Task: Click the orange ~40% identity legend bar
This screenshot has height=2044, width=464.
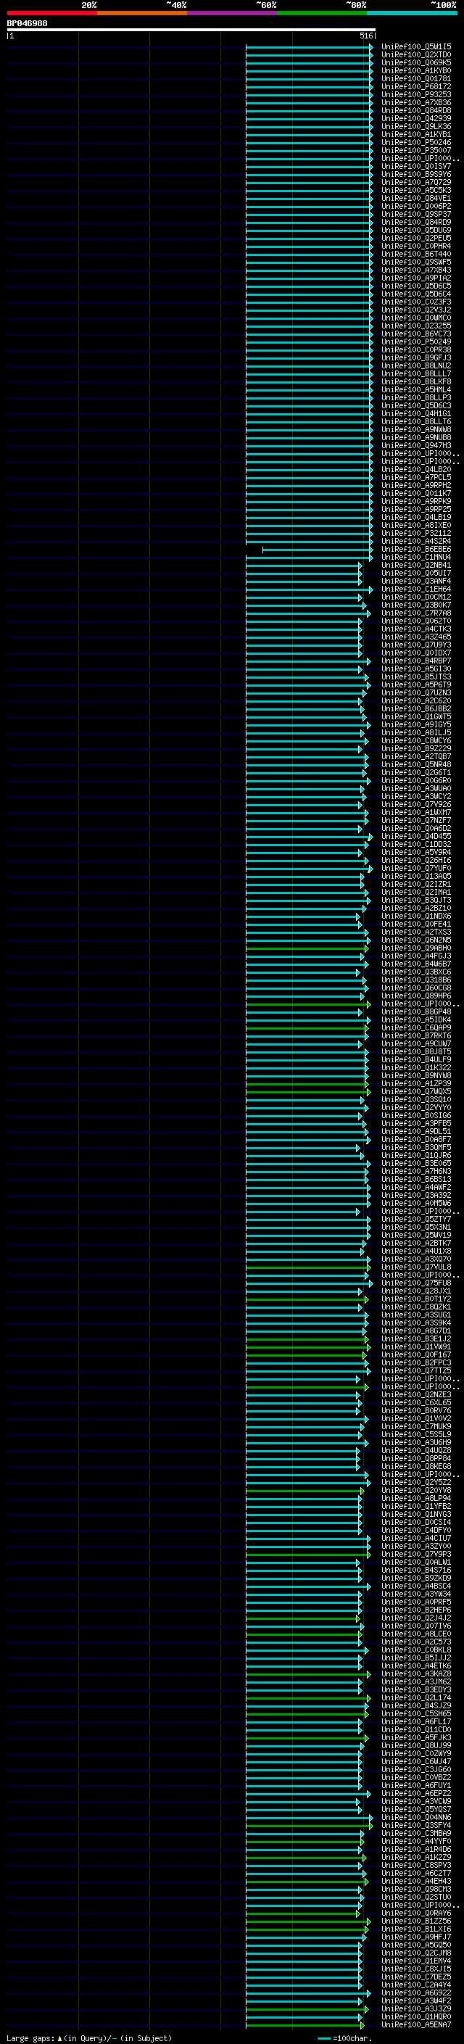Action: 142,14
